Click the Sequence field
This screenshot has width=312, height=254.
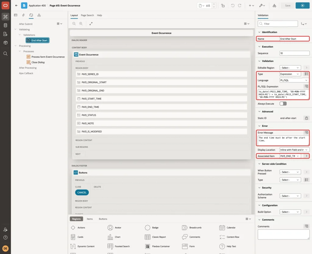tap(294, 53)
